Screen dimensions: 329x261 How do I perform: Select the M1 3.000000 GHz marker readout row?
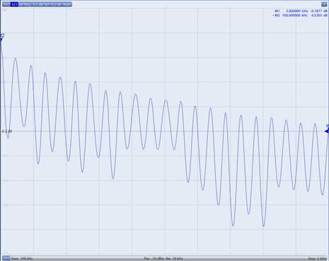301,11
